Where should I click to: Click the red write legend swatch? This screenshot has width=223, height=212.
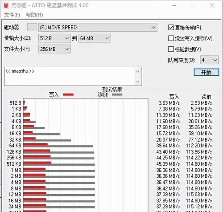[68, 95]
